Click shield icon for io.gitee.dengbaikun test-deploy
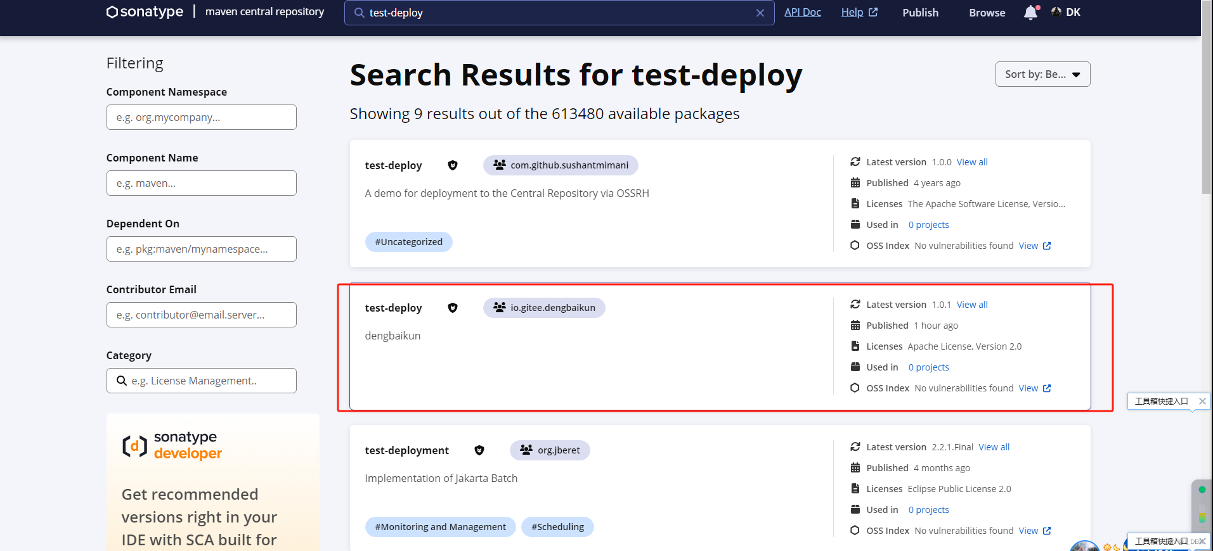Viewport: 1213px width, 551px height. click(x=453, y=308)
